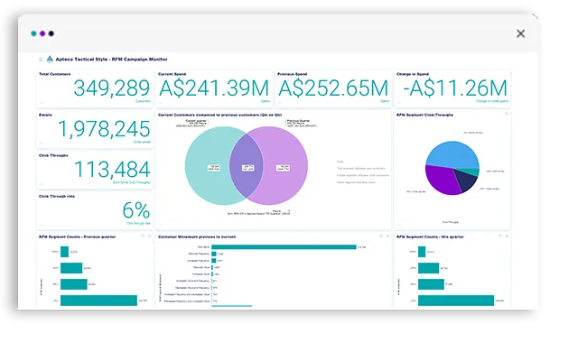Click the top bar in Previous quarter segment chart
578x343 pixels.
click(x=64, y=252)
